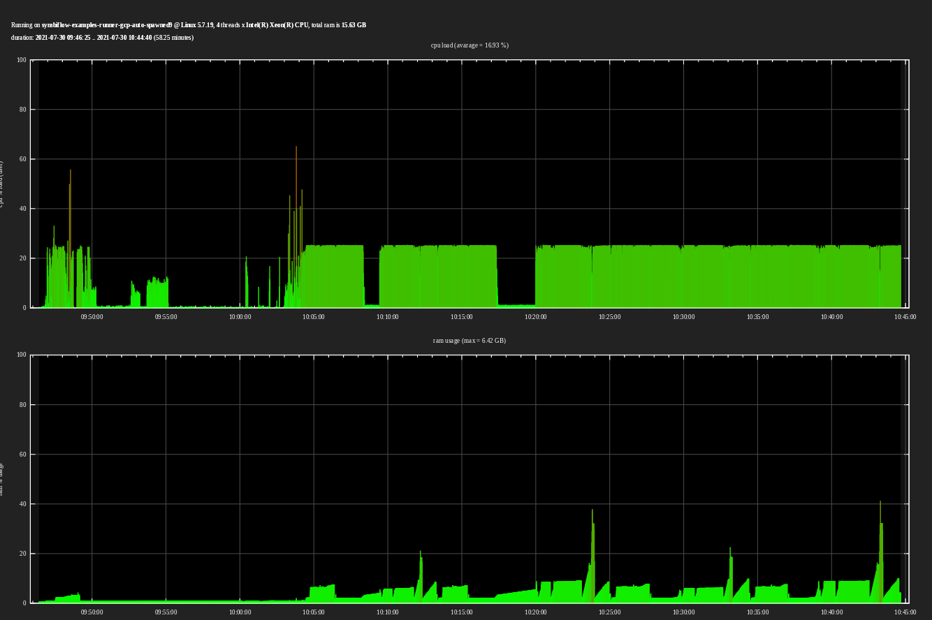Click the 10:30:00 label under RAM chart
Screen dimensions: 932x620
683,612
